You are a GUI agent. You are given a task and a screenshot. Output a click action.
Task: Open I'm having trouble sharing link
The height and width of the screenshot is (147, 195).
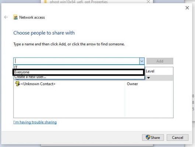coord(35,122)
